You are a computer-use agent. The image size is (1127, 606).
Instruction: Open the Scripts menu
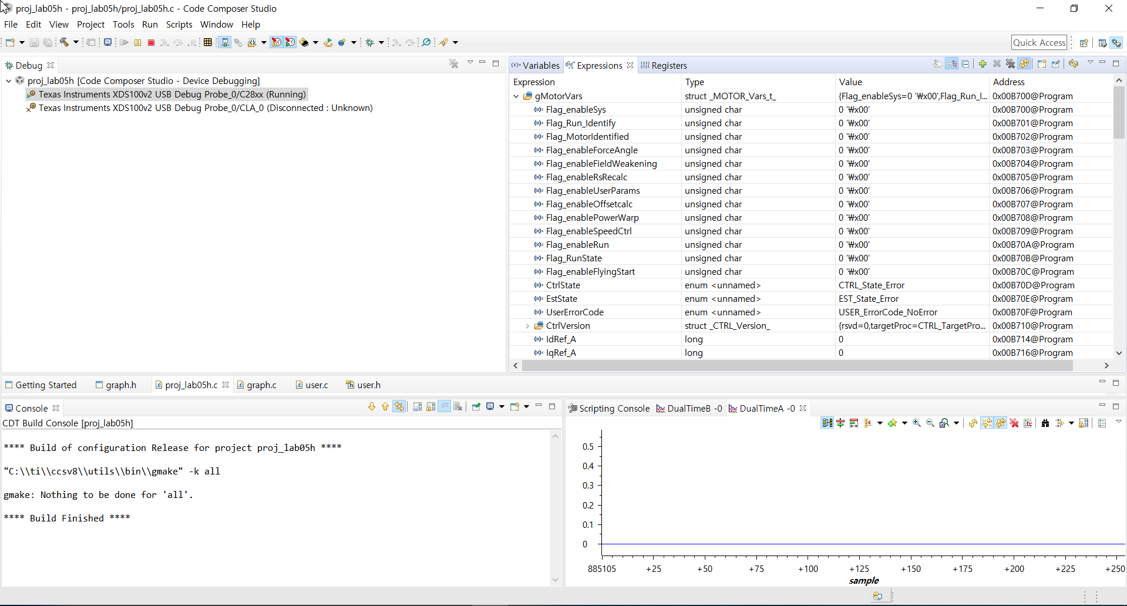pos(179,24)
